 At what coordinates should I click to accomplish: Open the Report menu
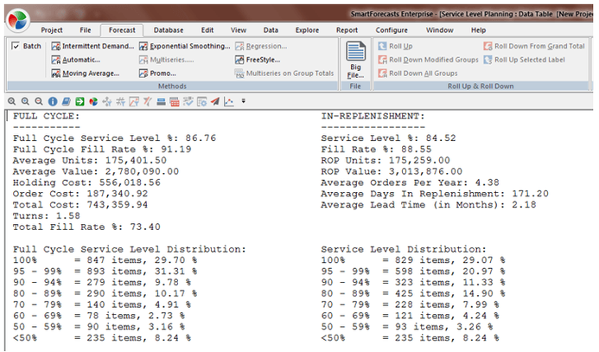pos(347,30)
